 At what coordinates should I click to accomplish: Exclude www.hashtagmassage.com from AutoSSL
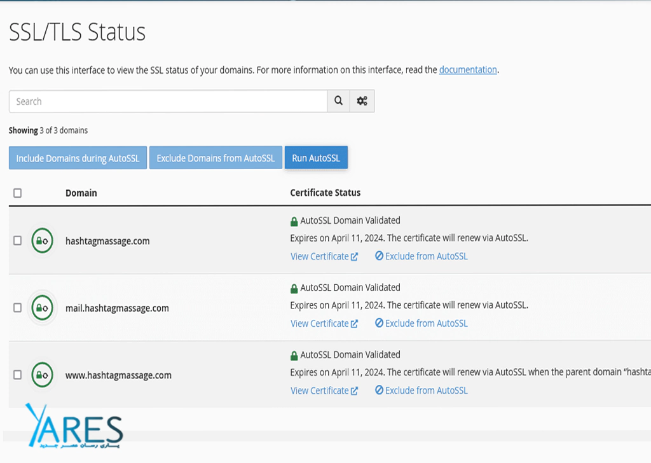tap(421, 390)
